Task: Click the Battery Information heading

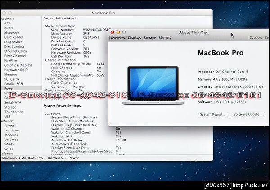Action: pos(60,18)
